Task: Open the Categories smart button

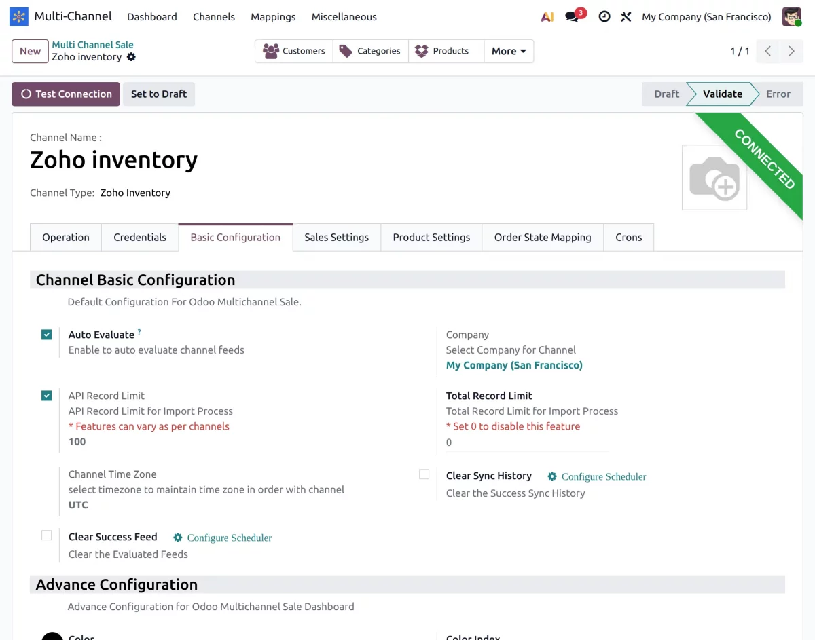Action: pyautogui.click(x=371, y=51)
